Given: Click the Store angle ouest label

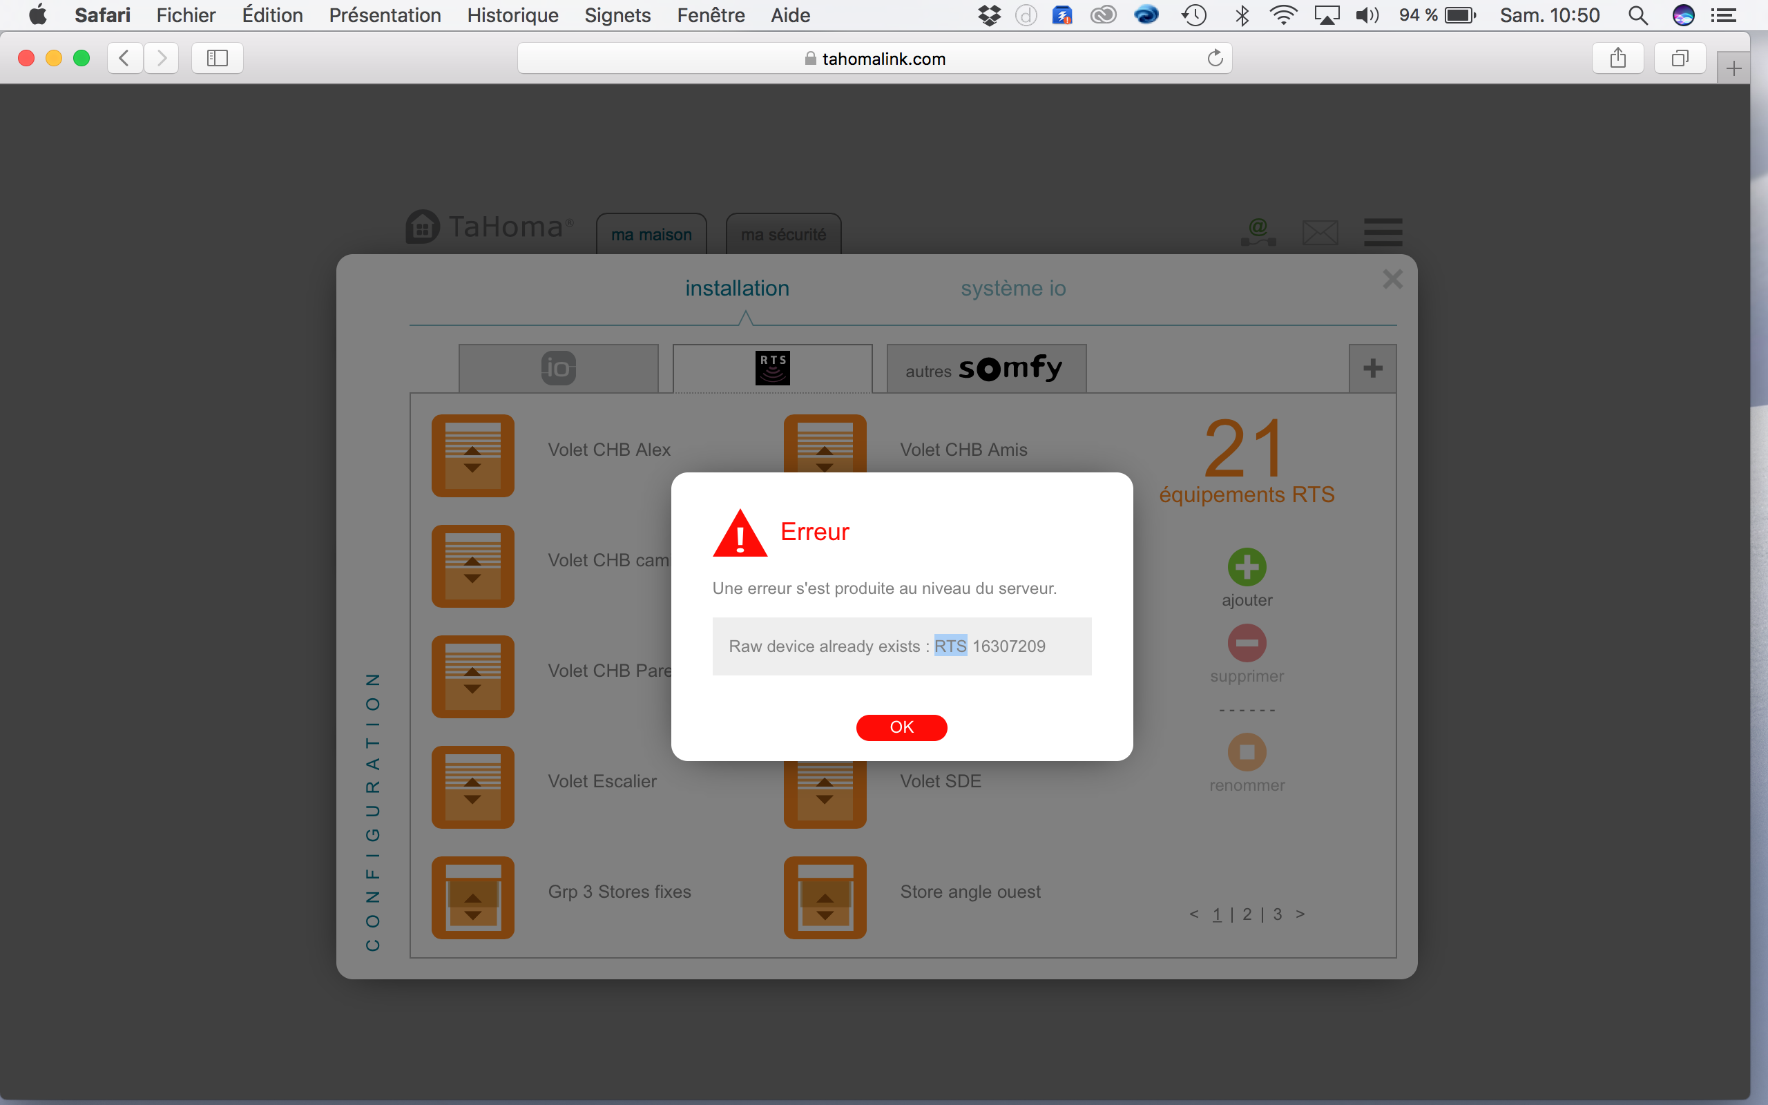Looking at the screenshot, I should point(970,892).
